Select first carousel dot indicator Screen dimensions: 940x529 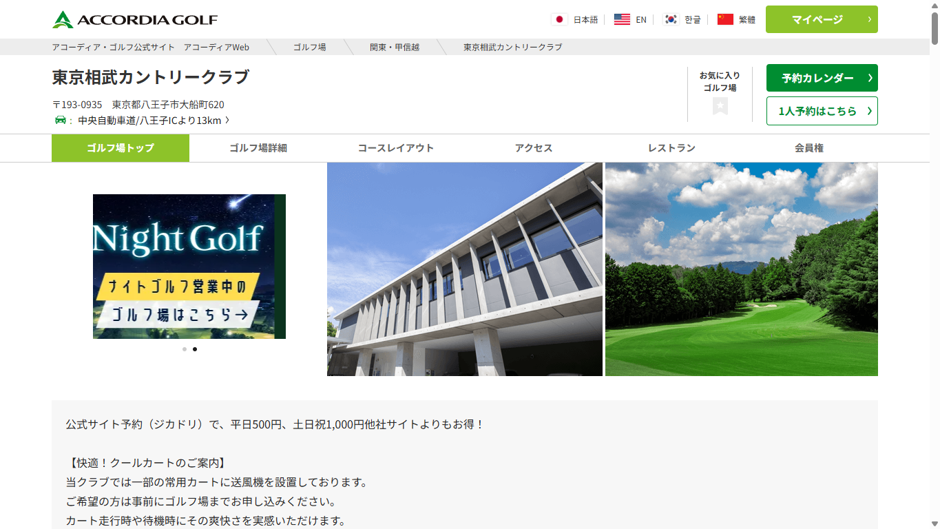pyautogui.click(x=185, y=349)
